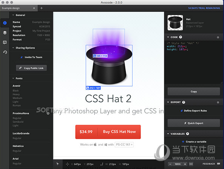The image size is (224, 169).
Task: Open a new tab with plus button
Action: click(x=42, y=8)
